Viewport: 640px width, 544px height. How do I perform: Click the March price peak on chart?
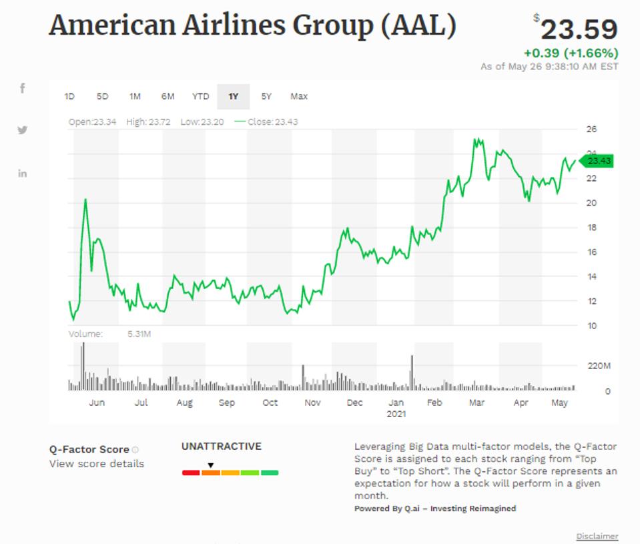point(475,140)
